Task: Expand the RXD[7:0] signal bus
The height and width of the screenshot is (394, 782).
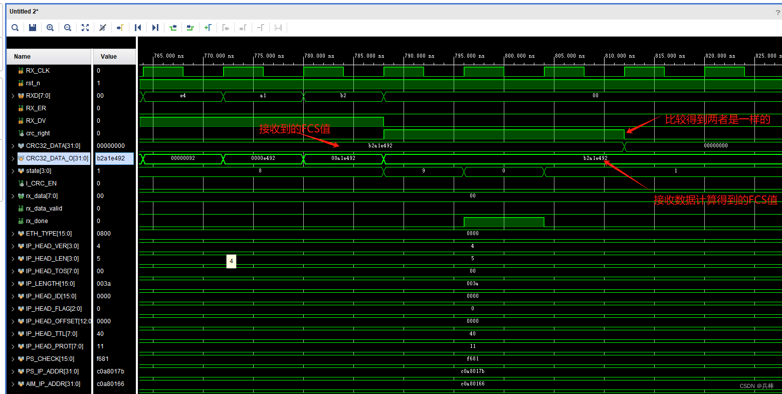Action: (13, 95)
